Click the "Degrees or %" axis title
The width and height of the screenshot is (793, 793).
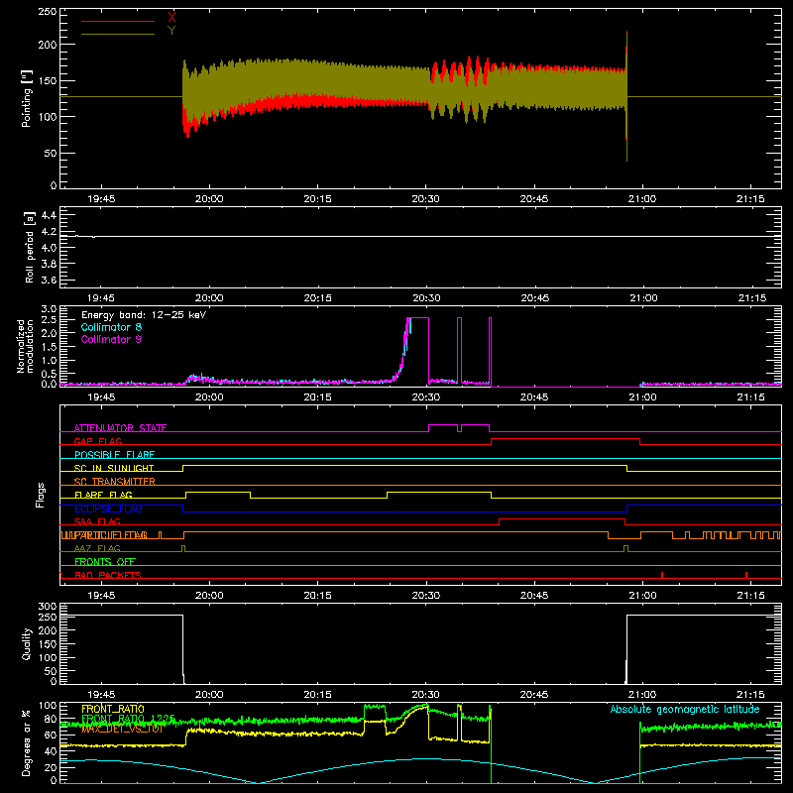[x=27, y=742]
